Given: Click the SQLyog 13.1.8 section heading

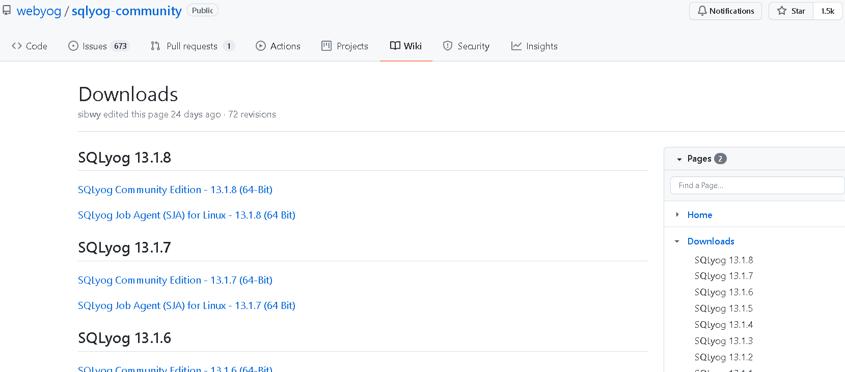Looking at the screenshot, I should point(124,158).
